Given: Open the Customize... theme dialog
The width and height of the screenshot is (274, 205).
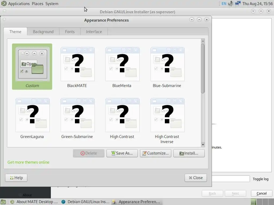Looking at the screenshot, I should (x=155, y=153).
